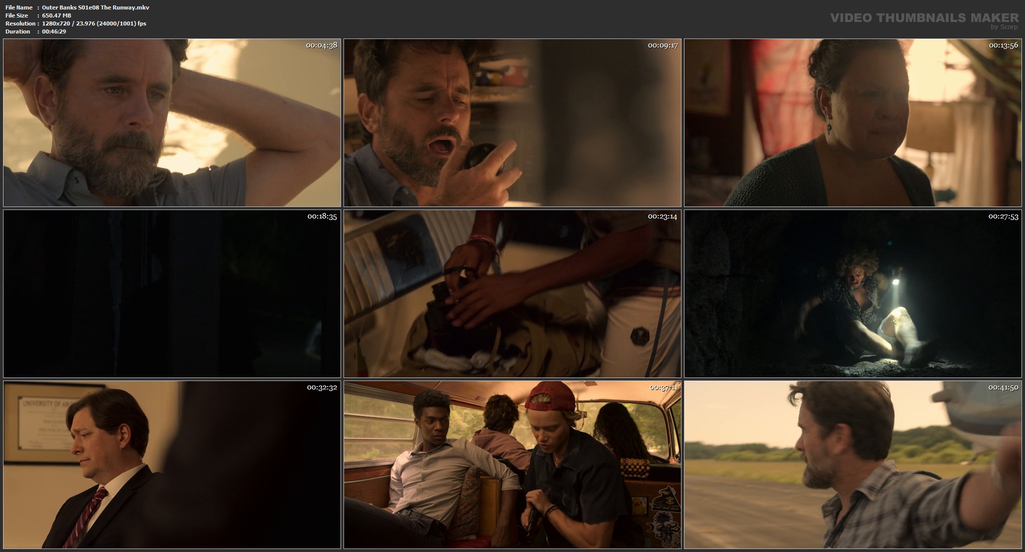The height and width of the screenshot is (552, 1025).
Task: Select the backpack thumbnail at 00:23:14
Action: click(512, 293)
